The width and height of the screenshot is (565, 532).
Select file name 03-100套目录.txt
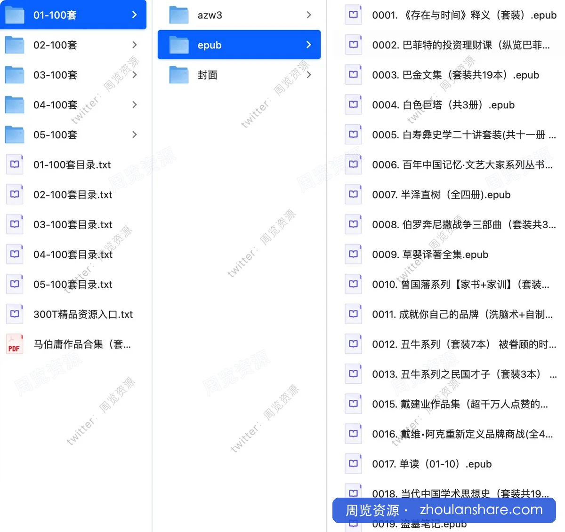73,224
